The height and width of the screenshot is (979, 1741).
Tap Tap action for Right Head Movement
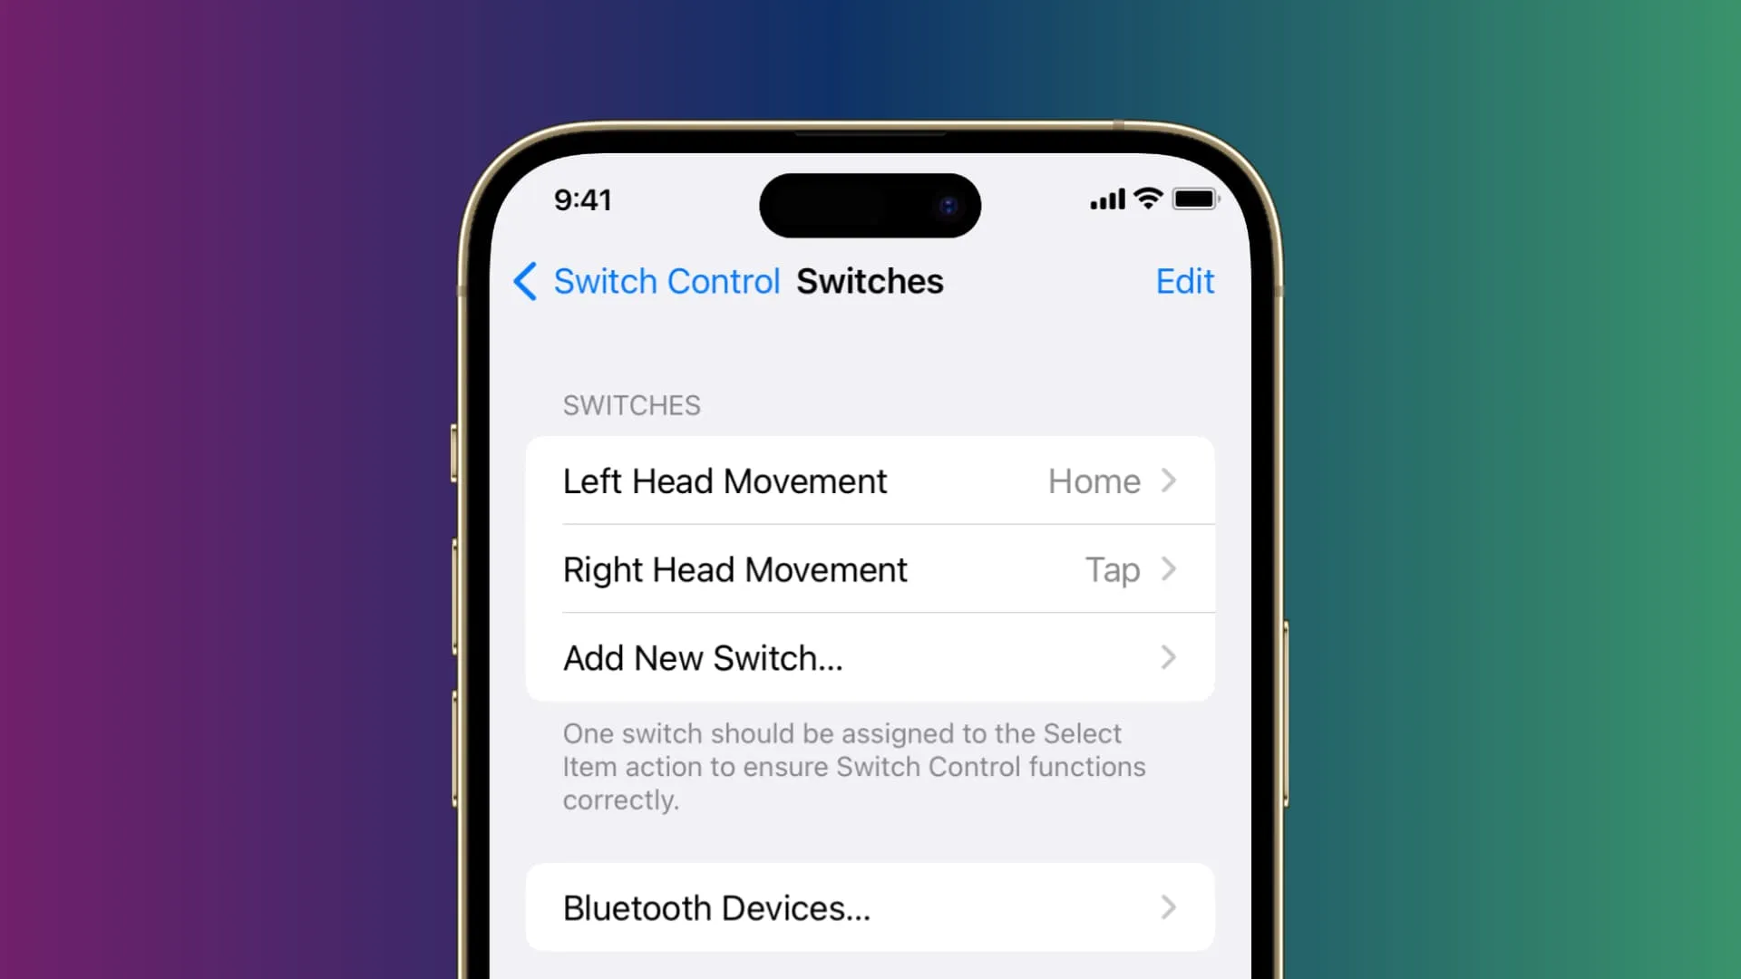click(x=1112, y=569)
